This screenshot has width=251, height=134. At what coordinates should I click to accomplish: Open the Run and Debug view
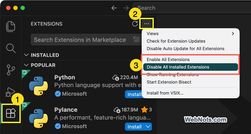tap(10, 92)
